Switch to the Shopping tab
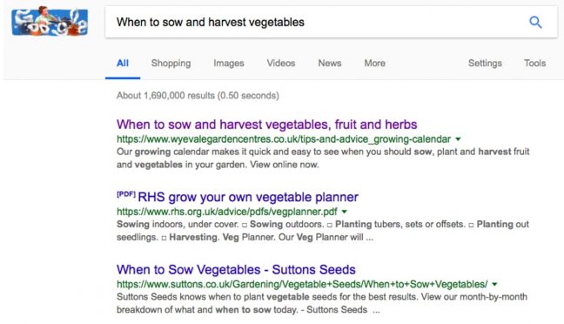 pos(171,63)
